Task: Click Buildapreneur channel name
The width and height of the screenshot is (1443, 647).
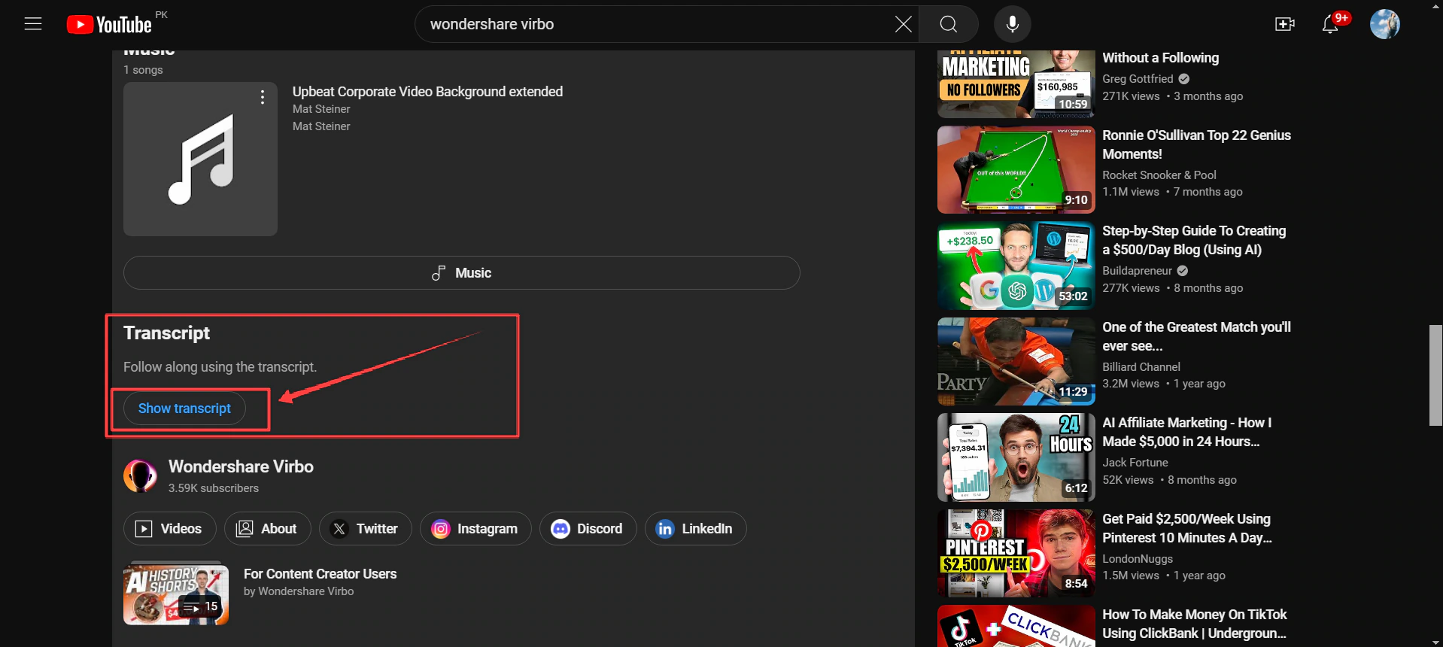Action: pyautogui.click(x=1137, y=271)
